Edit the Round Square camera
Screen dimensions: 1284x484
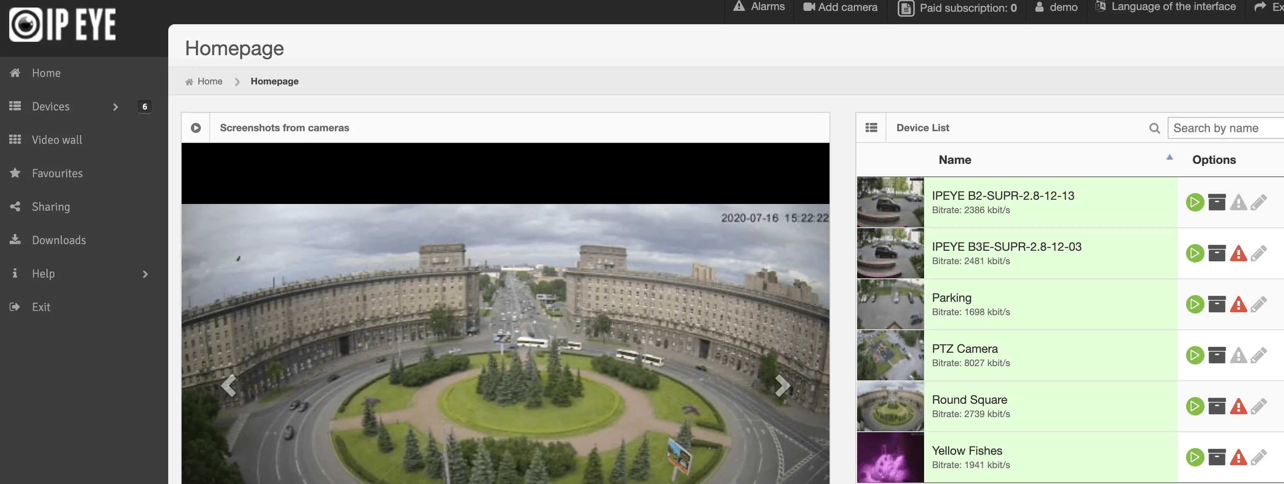pos(1259,407)
